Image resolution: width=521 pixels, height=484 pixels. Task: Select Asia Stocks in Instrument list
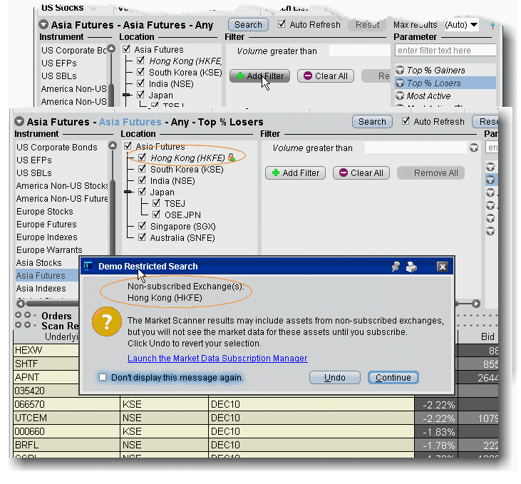[39, 263]
